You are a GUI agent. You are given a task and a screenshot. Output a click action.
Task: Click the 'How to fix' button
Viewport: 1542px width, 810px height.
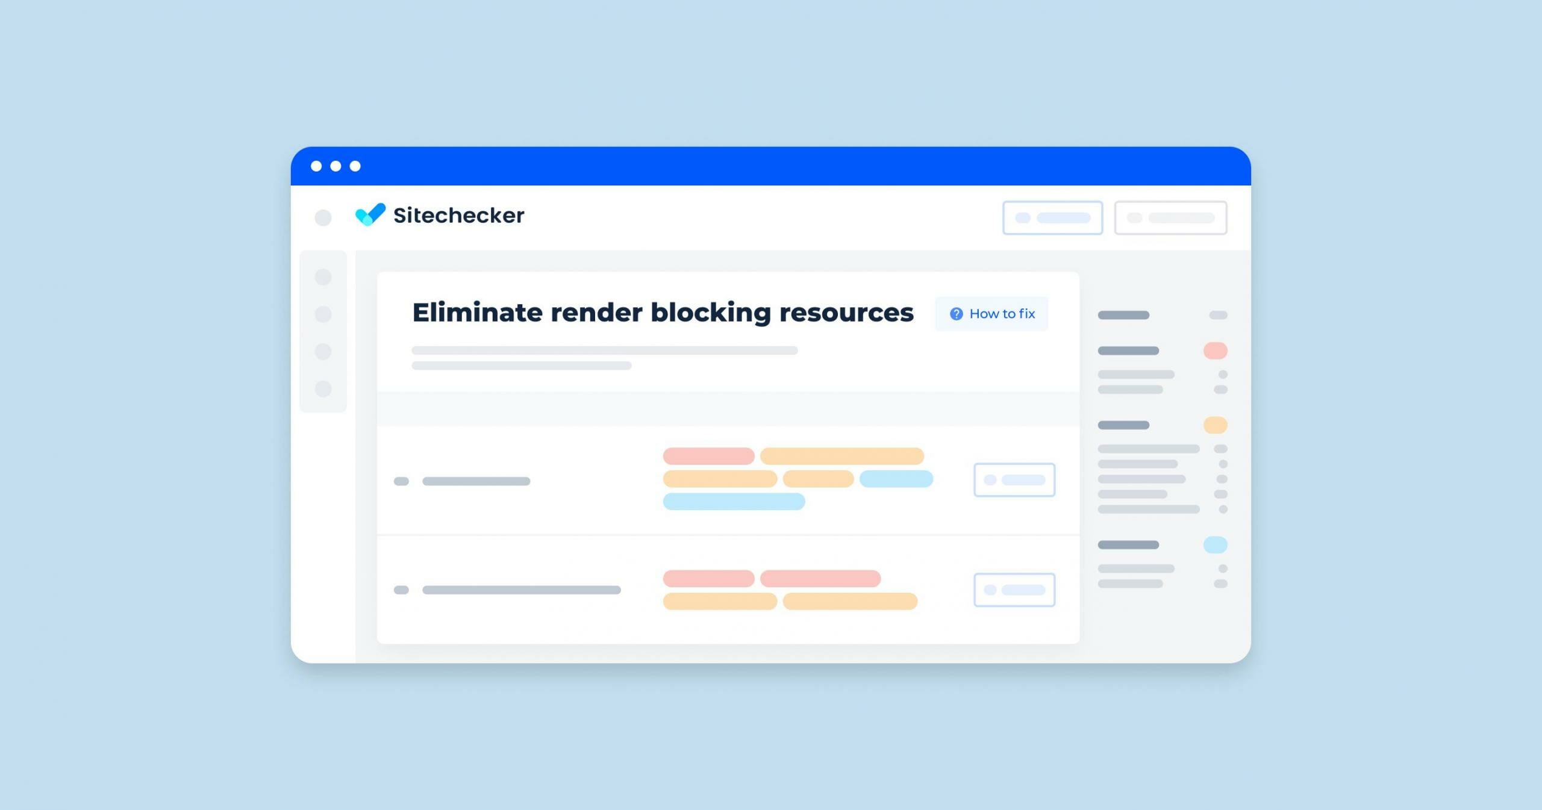coord(994,313)
